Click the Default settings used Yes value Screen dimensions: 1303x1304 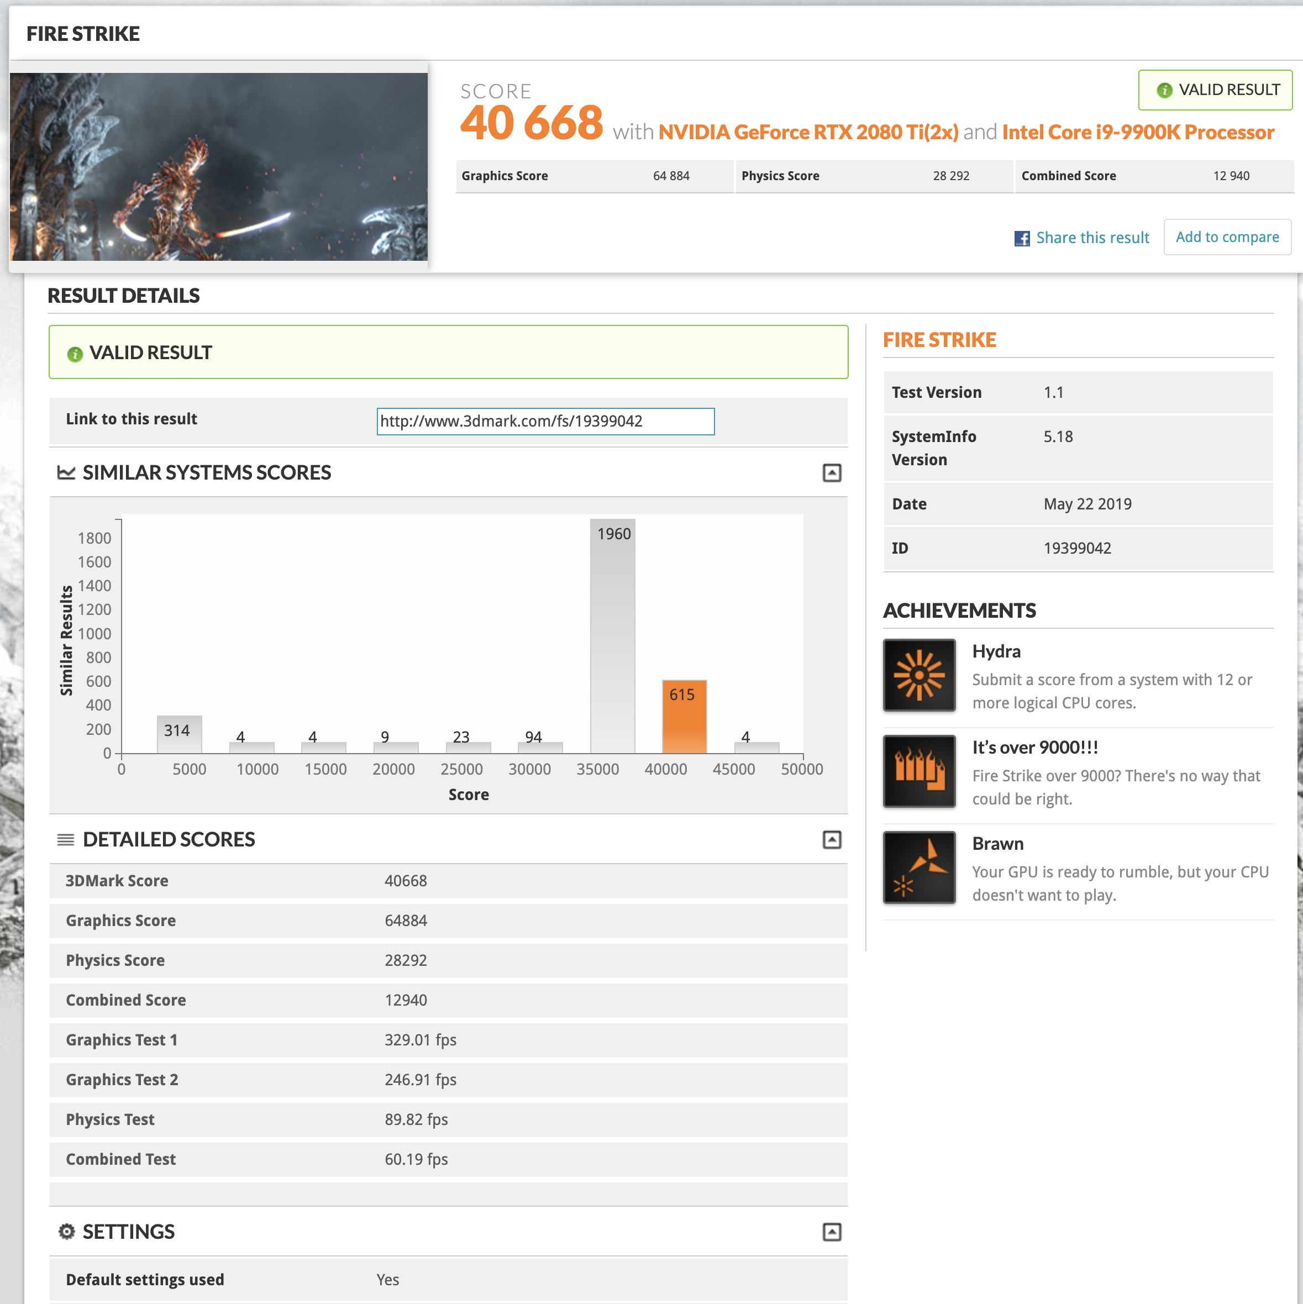pos(388,1280)
